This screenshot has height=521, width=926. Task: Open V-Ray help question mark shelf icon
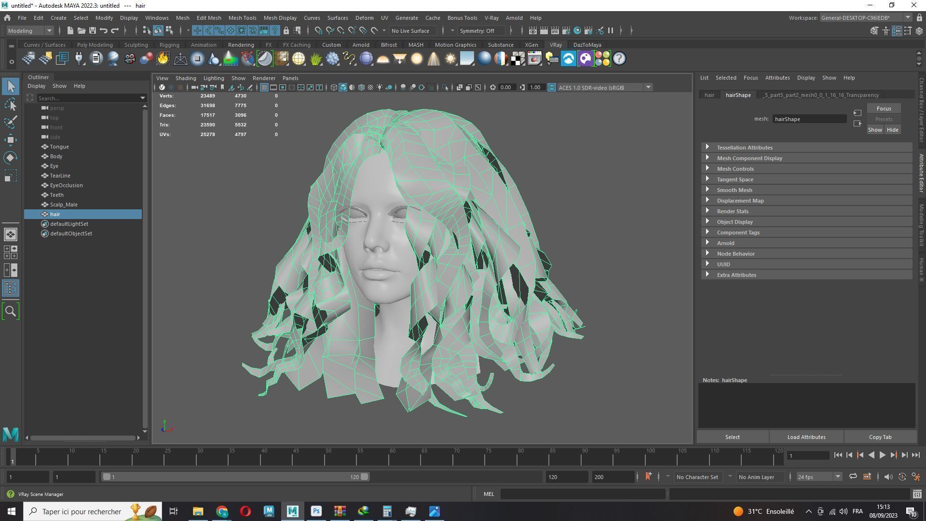tap(619, 59)
